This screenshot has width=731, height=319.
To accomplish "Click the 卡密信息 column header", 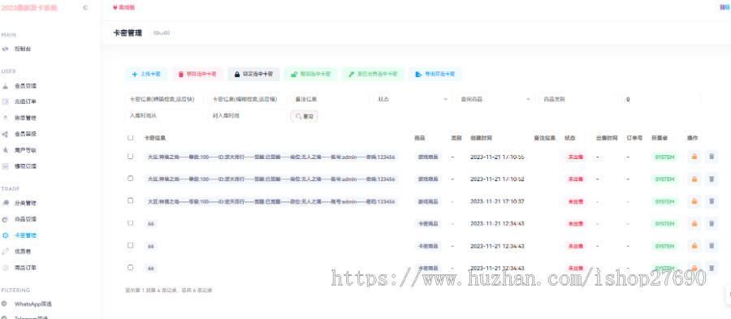I will coord(155,138).
